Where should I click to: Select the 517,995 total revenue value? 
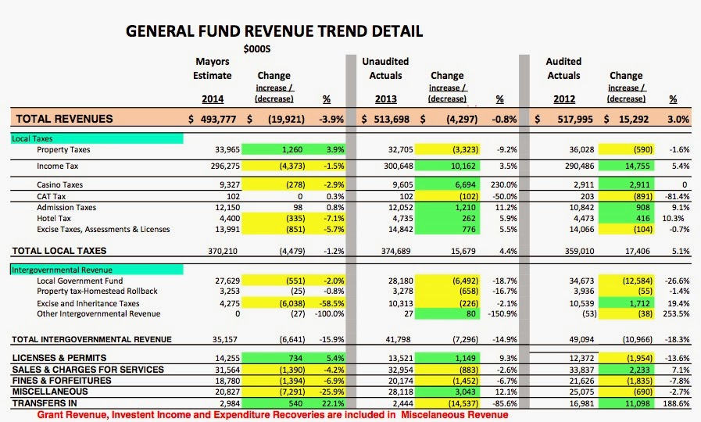[x=575, y=120]
